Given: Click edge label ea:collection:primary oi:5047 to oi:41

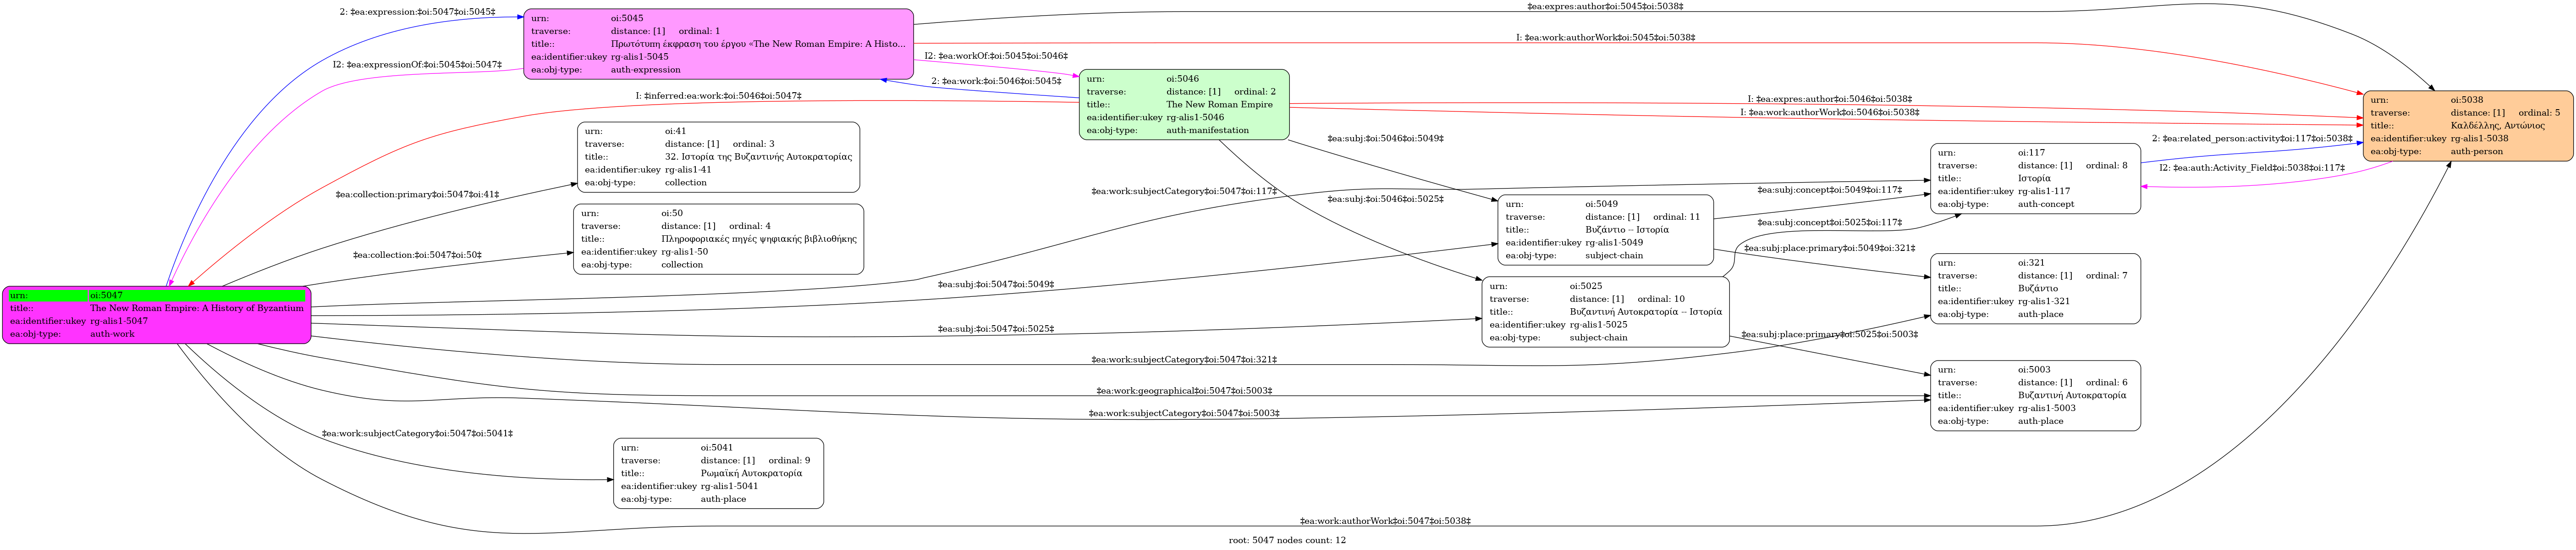Looking at the screenshot, I should (x=417, y=195).
